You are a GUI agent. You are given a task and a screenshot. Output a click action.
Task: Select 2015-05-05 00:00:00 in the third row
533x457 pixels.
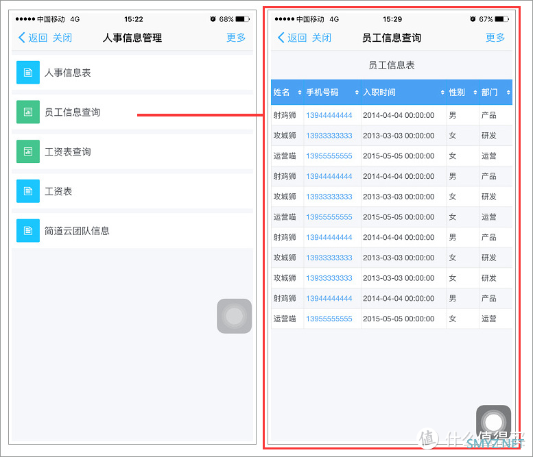point(399,156)
